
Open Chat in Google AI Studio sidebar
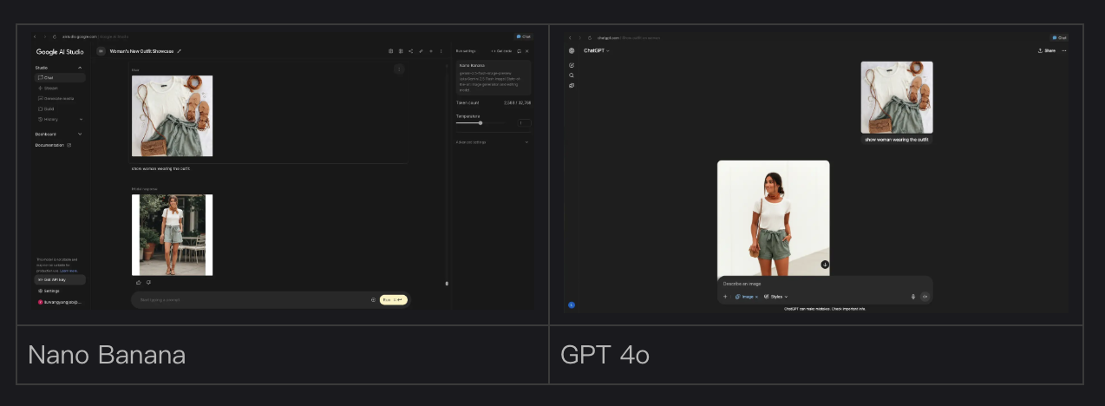60,77
